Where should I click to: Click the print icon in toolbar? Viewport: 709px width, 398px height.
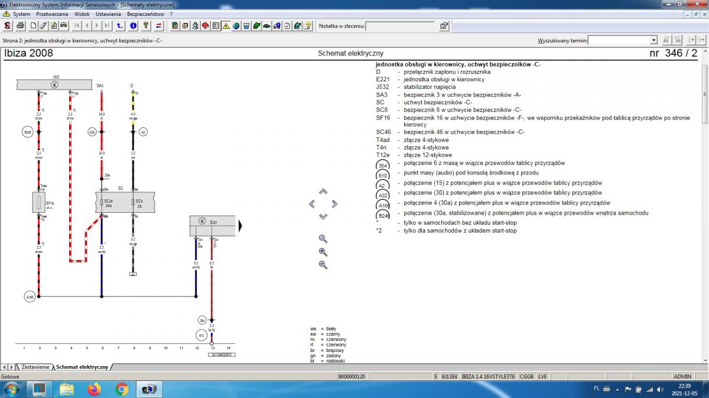click(20, 25)
